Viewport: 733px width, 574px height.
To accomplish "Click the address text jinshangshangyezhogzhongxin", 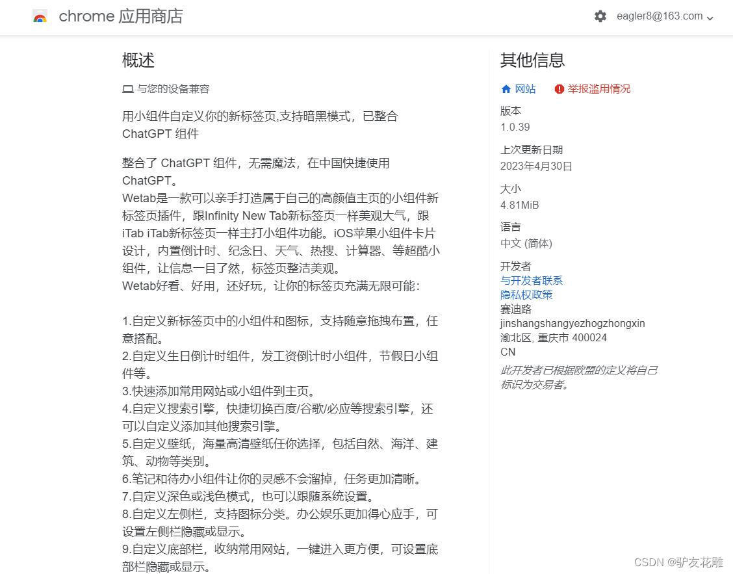I will 572,324.
